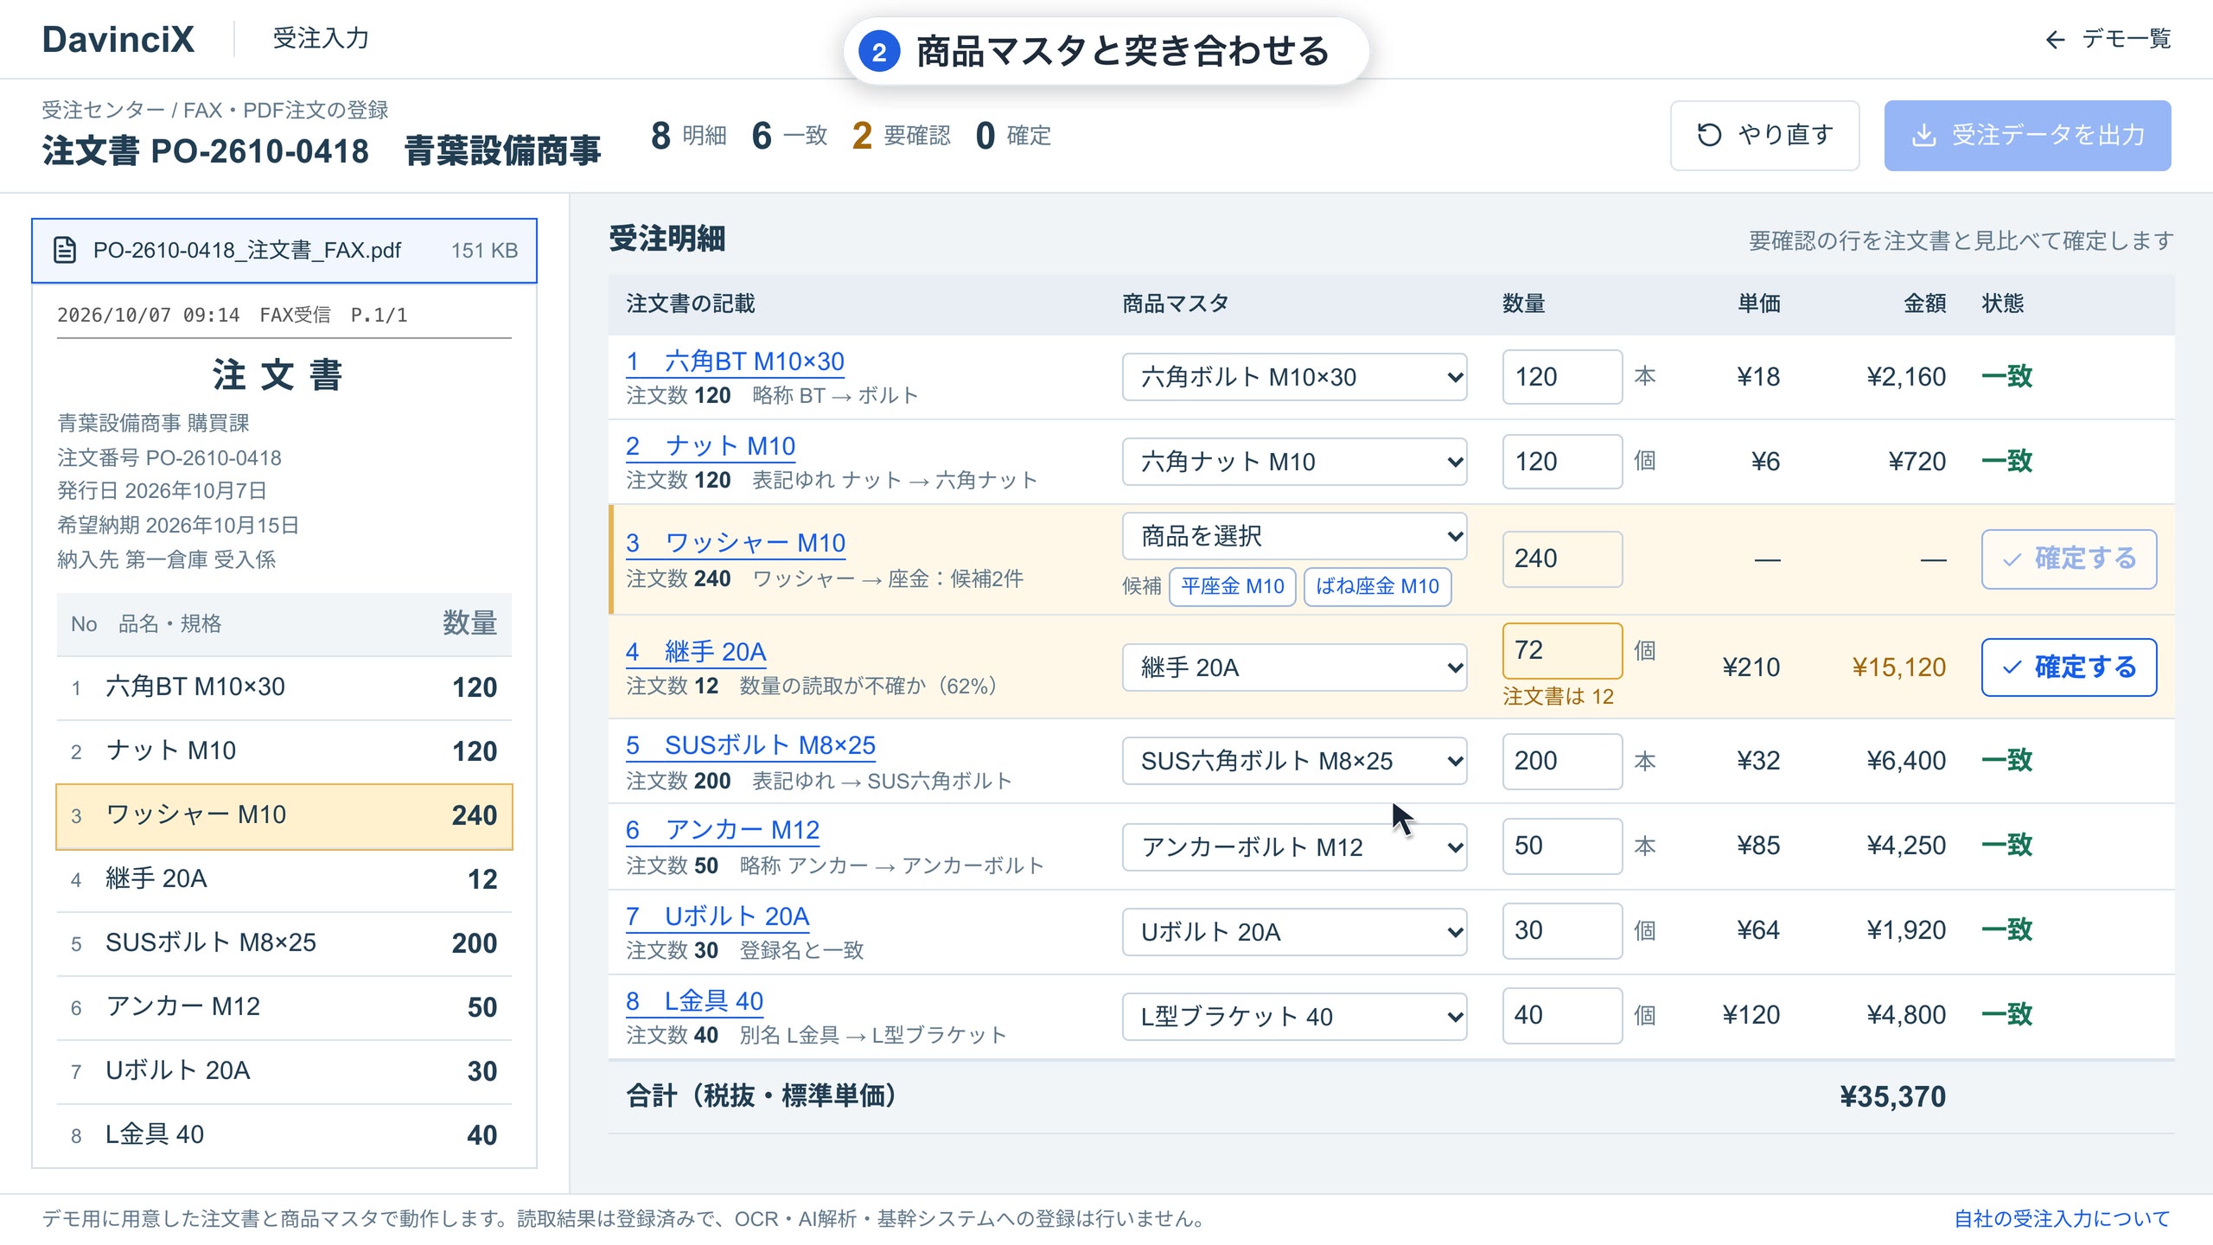Viewport: 2213px width, 1245px height.
Task: Click line link 5 SUSボルト M8×25
Action: coord(750,745)
